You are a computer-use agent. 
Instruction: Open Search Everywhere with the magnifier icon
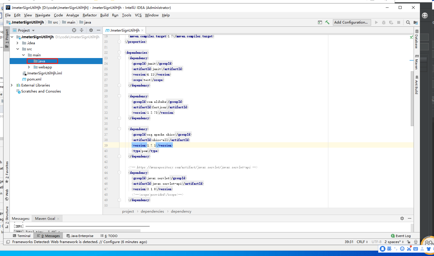coord(408,22)
